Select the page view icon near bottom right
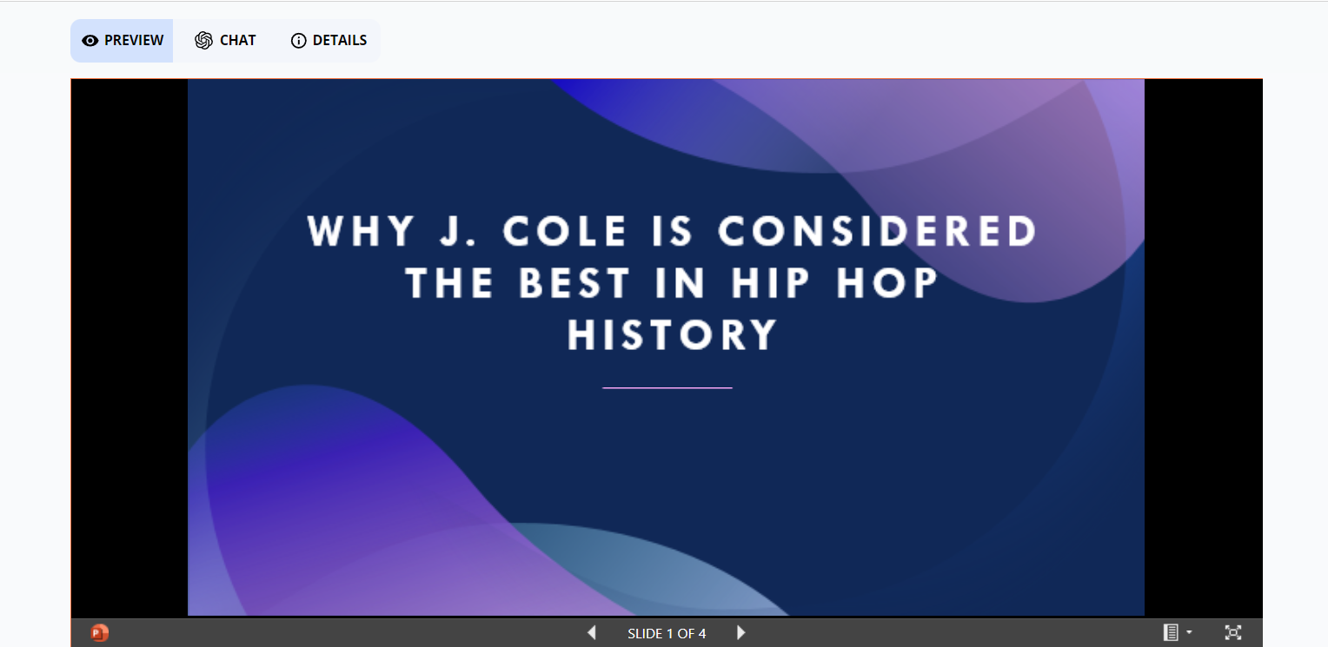The width and height of the screenshot is (1328, 647). (1172, 633)
